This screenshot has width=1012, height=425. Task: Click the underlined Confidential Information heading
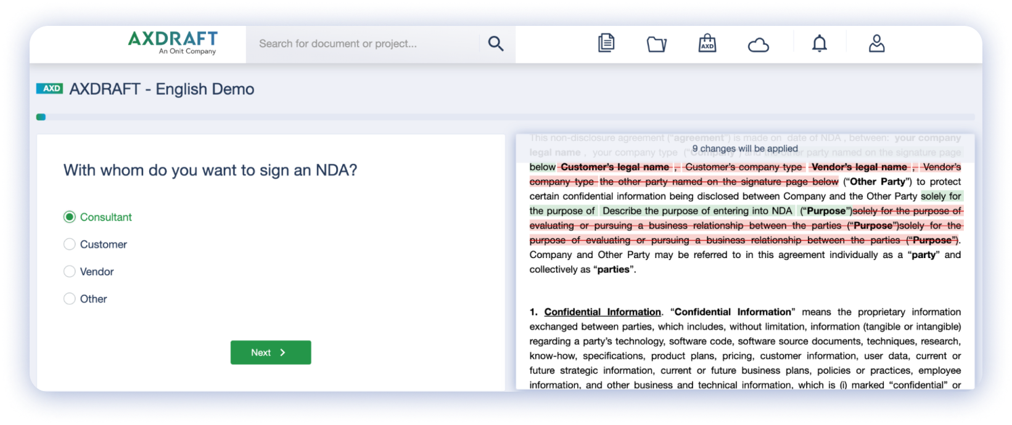tap(602, 312)
